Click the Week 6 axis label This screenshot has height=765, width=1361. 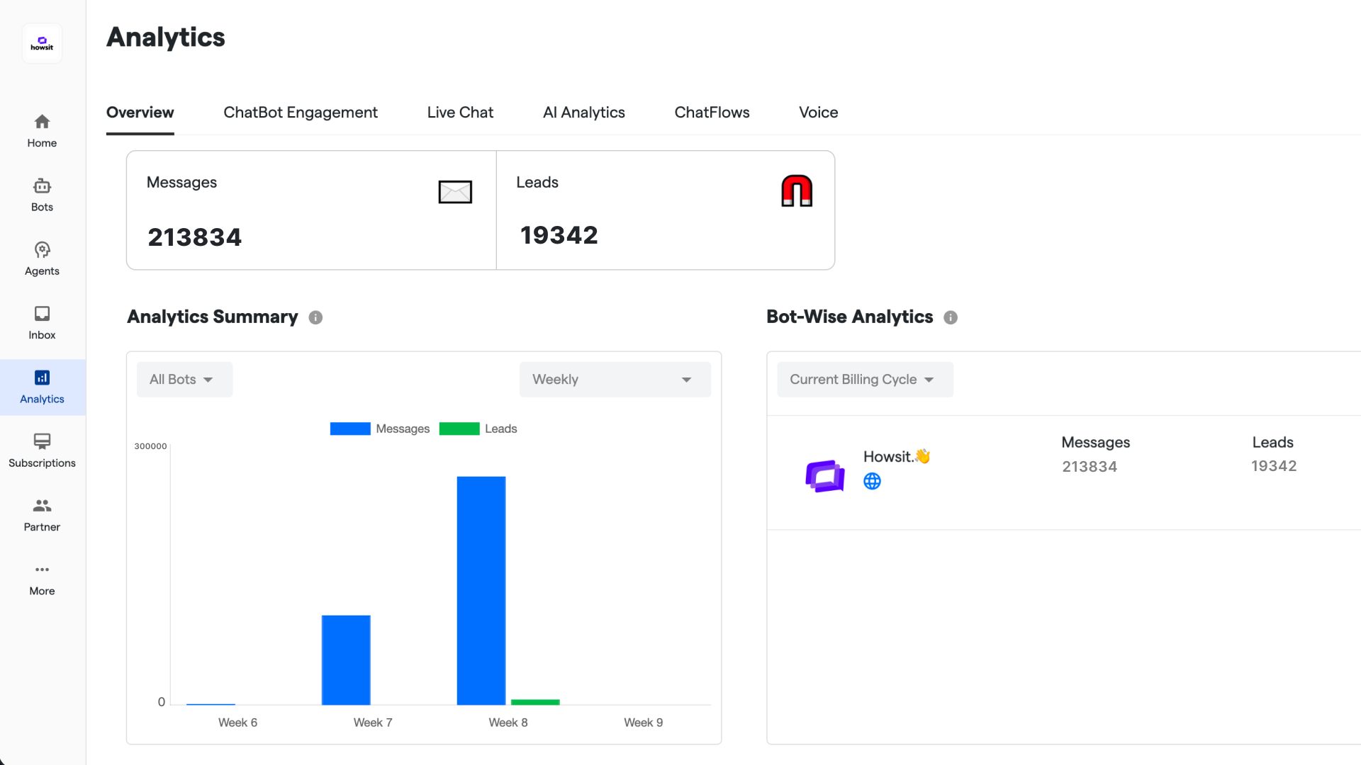click(x=237, y=722)
